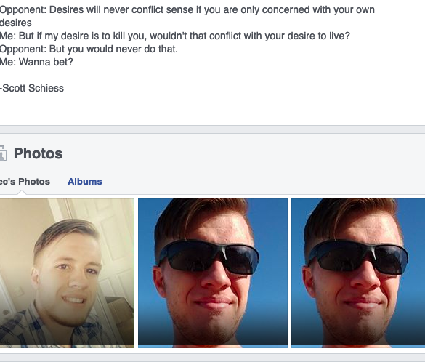Viewport: 425px width, 362px height.
Task: Click the light blue strip beneath the middle photo
Action: tap(213, 347)
